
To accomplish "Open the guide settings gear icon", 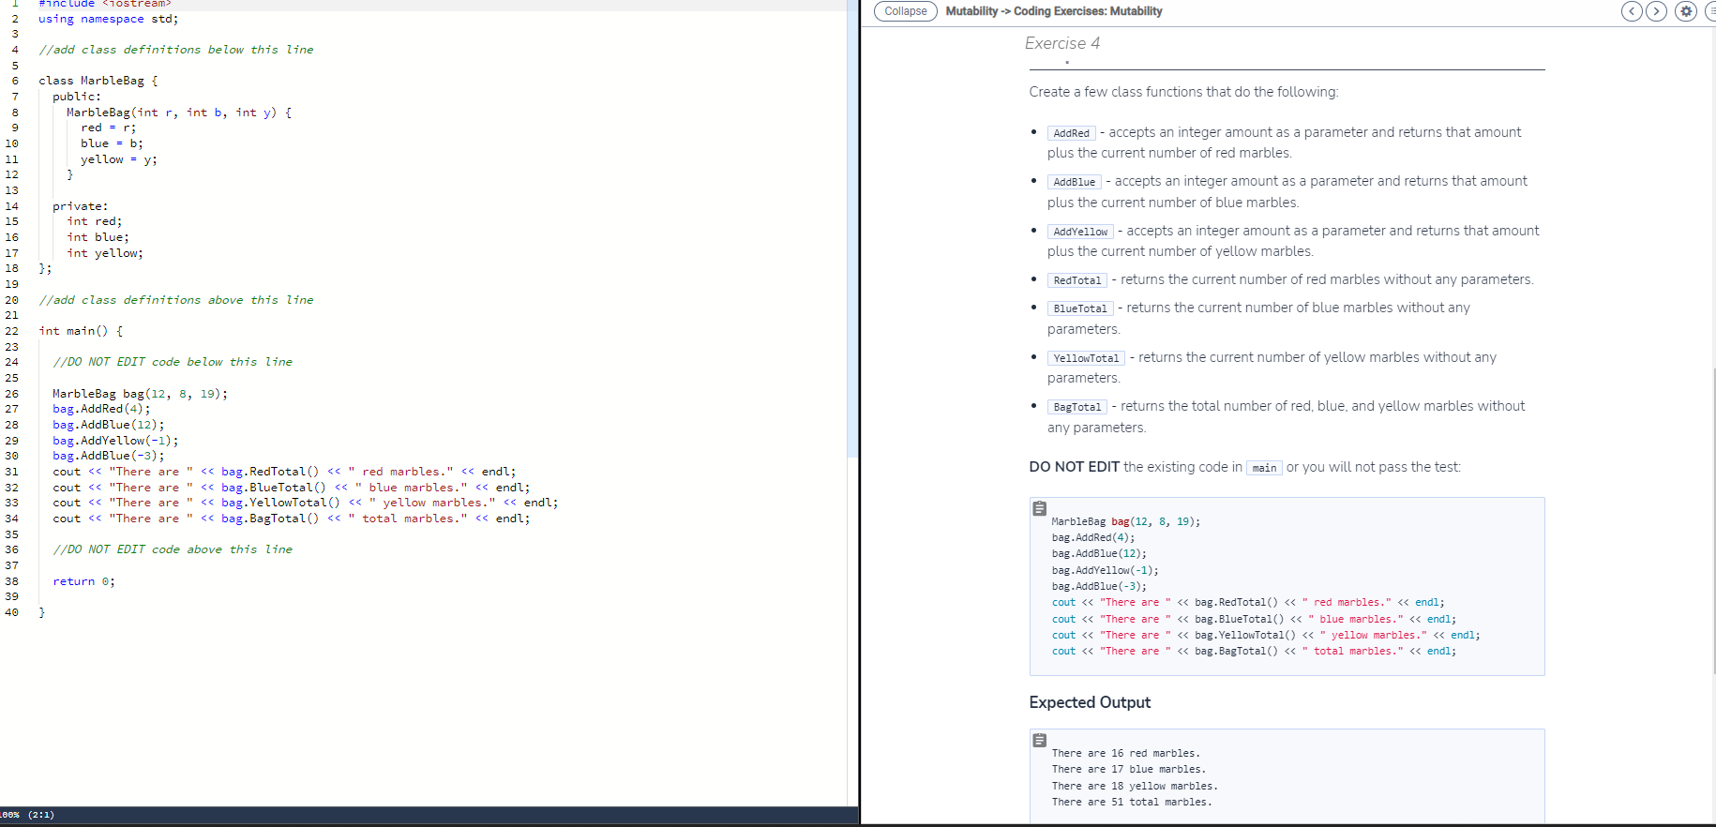I will [x=1686, y=11].
